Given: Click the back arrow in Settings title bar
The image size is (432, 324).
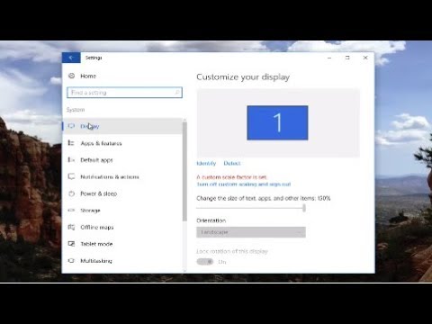Looking at the screenshot, I should (x=71, y=58).
